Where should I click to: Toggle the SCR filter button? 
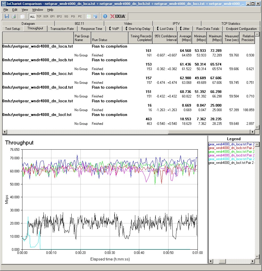[x=46, y=17]
